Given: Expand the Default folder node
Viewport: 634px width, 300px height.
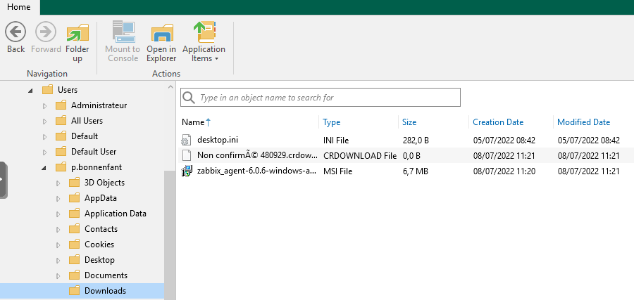Looking at the screenshot, I should coord(45,137).
